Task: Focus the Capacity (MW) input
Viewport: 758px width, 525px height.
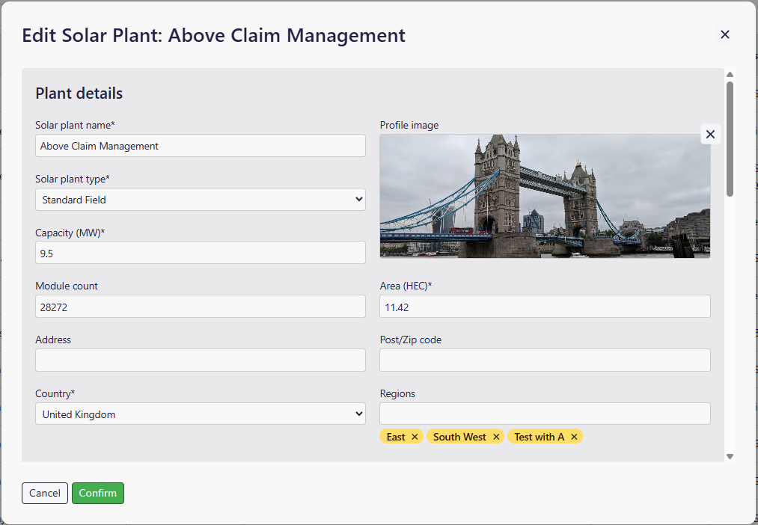Action: point(201,254)
